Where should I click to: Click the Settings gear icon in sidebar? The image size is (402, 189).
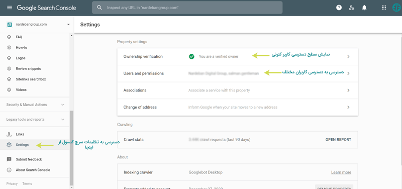(x=9, y=145)
